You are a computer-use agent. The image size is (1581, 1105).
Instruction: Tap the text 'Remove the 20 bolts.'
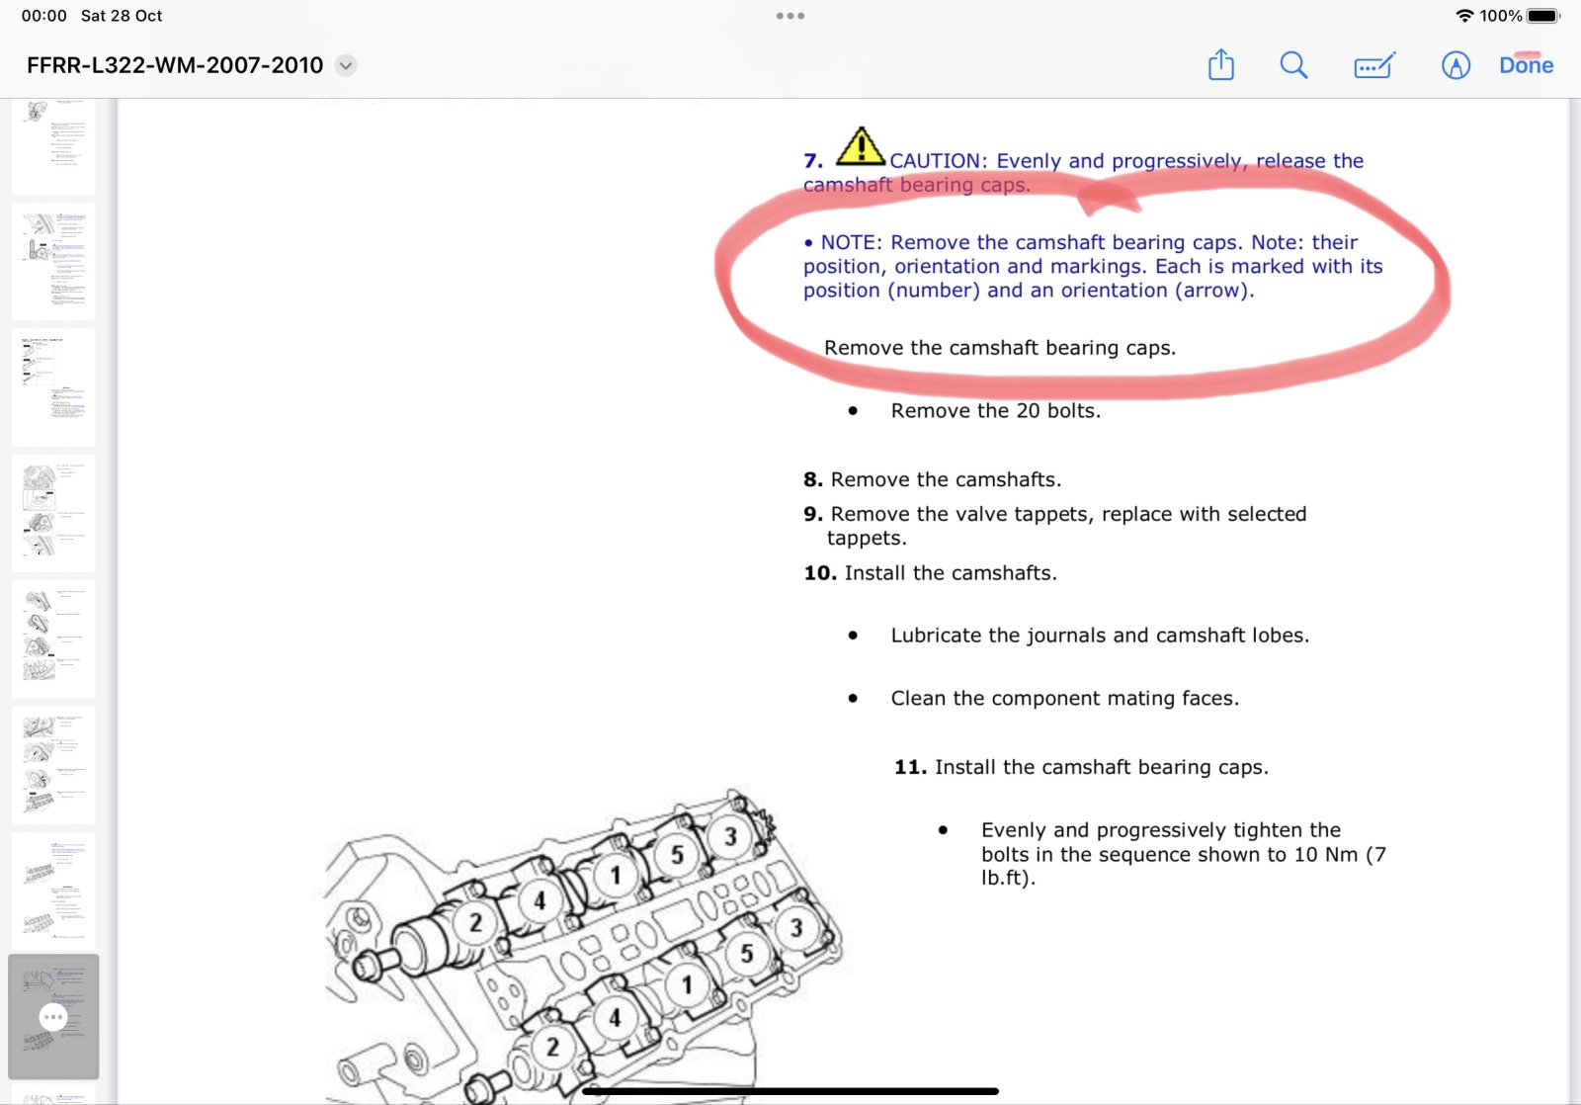(995, 411)
